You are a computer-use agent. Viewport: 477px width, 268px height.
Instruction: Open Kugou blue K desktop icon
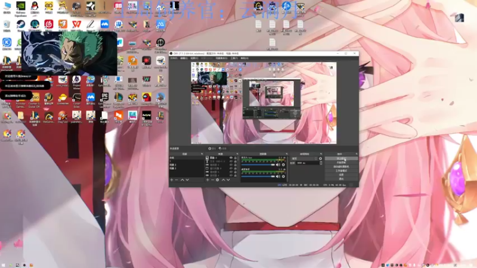(7, 43)
